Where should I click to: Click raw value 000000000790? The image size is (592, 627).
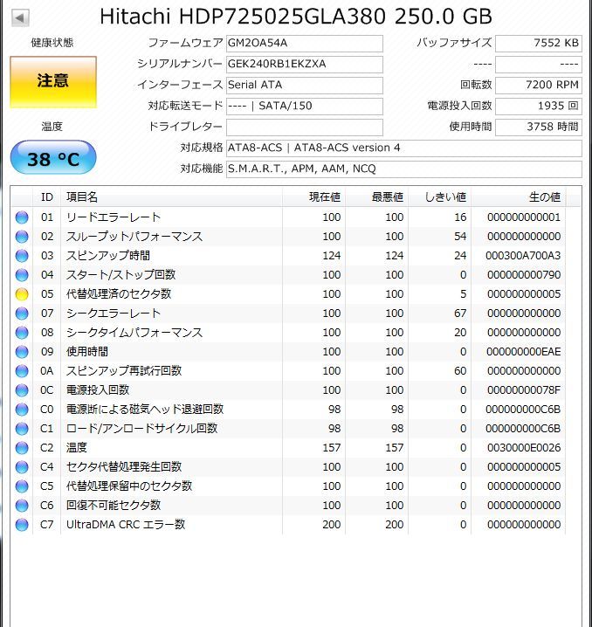click(524, 275)
